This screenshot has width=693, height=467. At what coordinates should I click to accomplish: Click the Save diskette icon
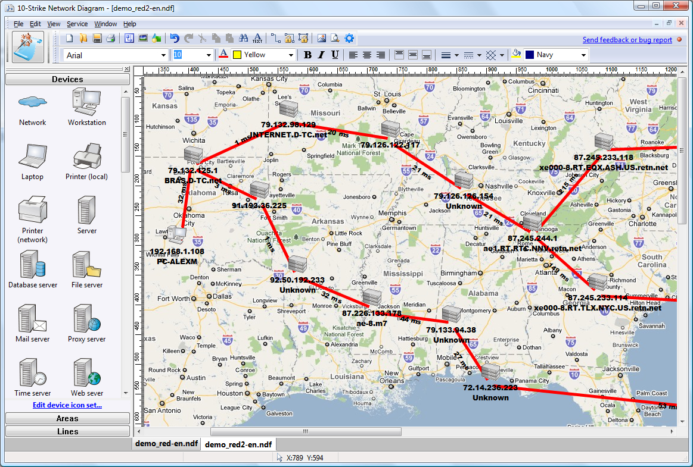(97, 39)
